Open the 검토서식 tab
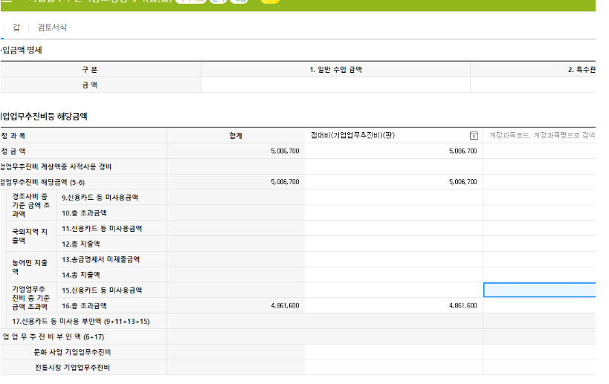609x384 pixels. tap(52, 27)
